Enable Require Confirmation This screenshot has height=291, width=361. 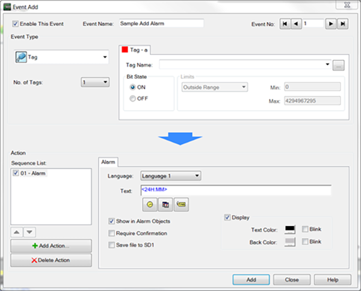[111, 233]
